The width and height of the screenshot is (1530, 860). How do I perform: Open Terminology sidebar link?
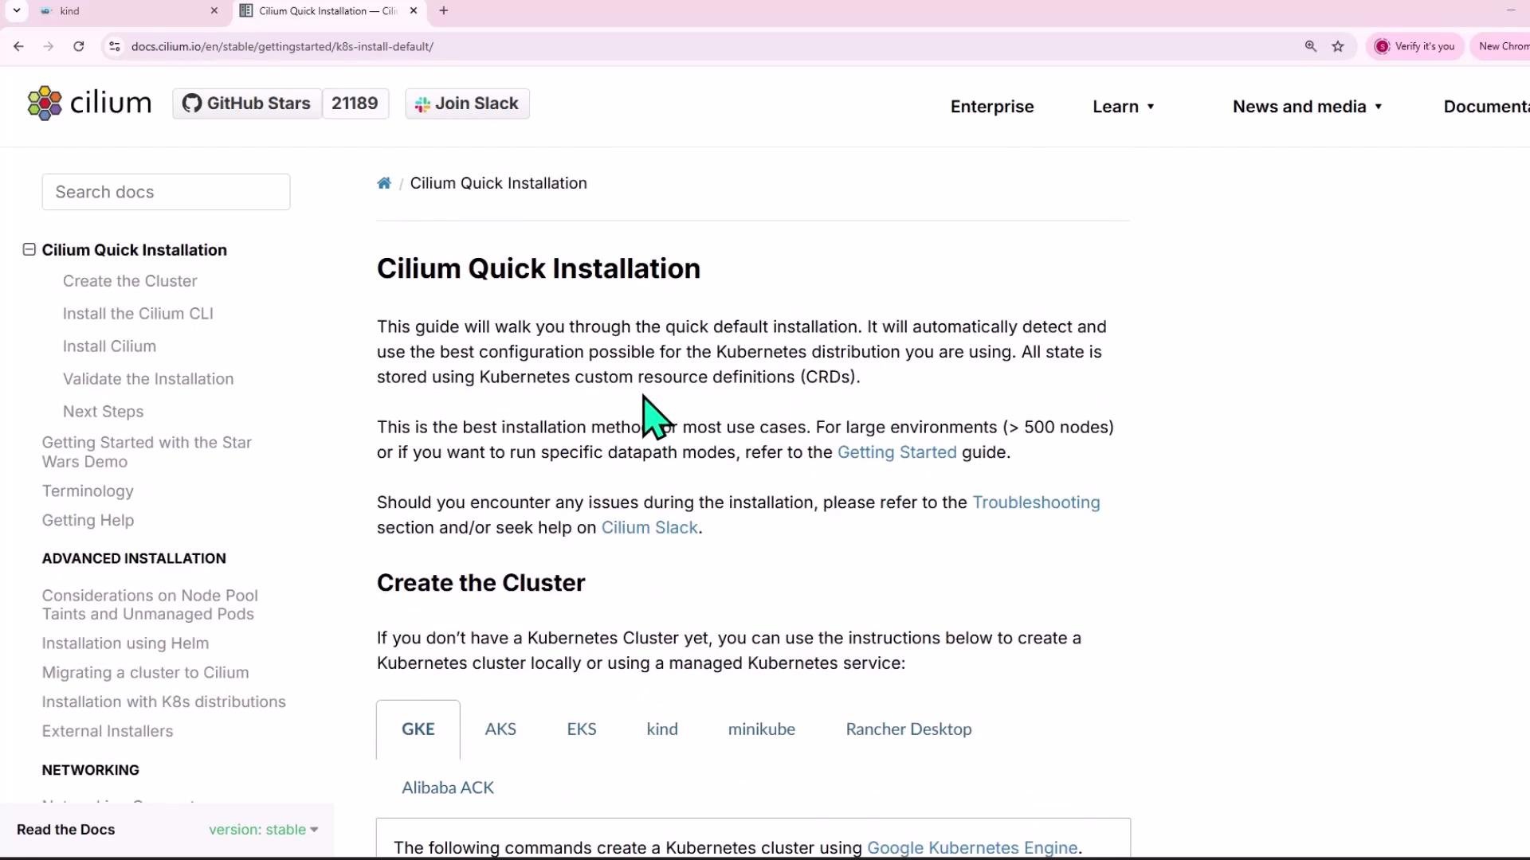pyautogui.click(x=88, y=491)
